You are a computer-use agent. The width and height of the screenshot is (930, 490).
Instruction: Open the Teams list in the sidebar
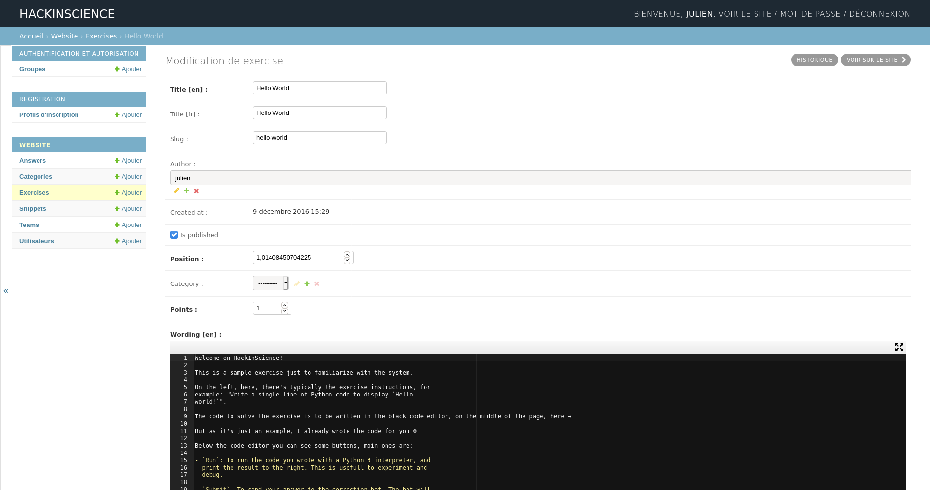[29, 225]
